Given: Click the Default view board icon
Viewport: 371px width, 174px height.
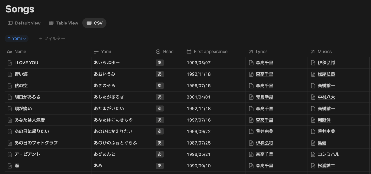Looking at the screenshot, I should [x=10, y=23].
